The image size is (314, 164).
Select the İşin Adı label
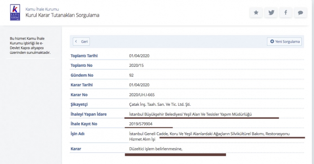(77, 134)
